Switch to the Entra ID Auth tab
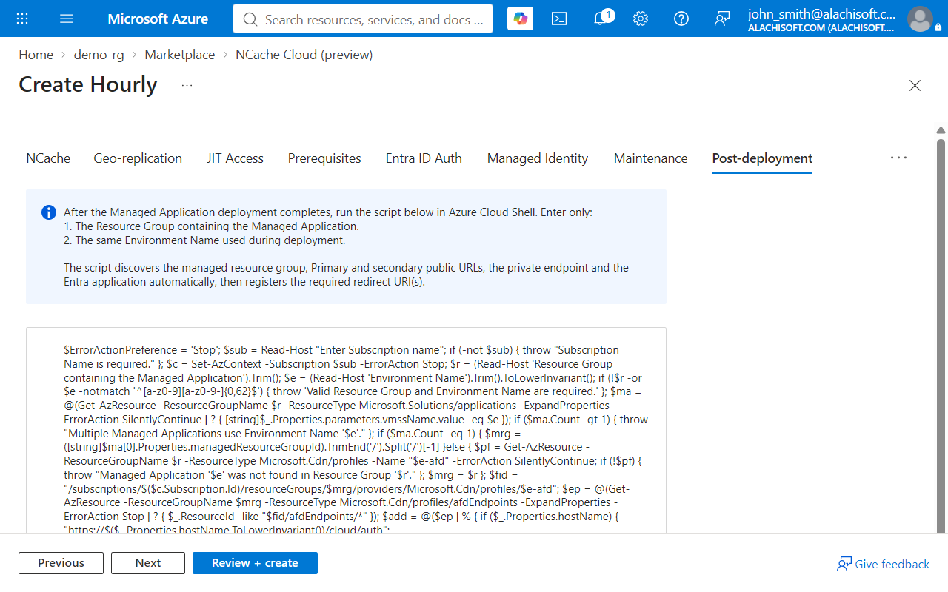 [424, 158]
